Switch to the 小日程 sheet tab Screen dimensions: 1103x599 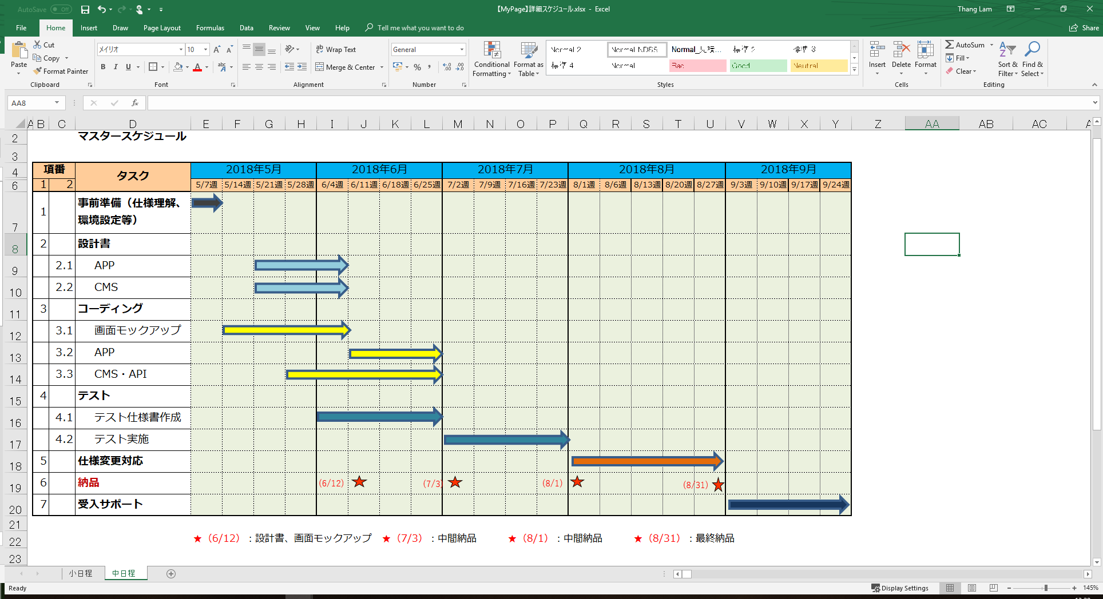point(81,573)
